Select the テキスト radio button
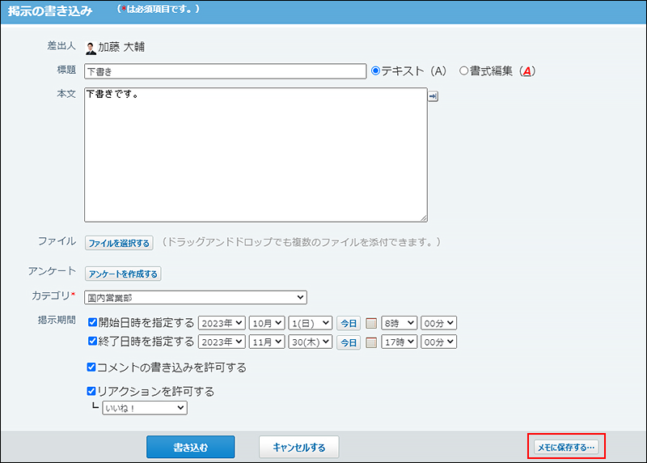The image size is (647, 463). pyautogui.click(x=375, y=70)
